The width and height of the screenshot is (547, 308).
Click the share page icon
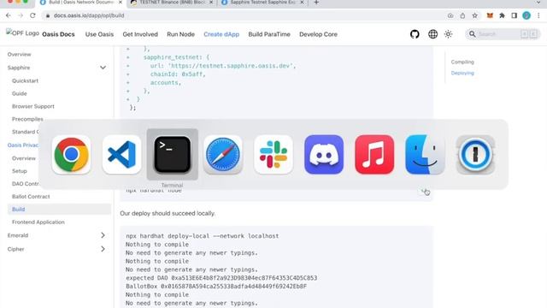462,15
